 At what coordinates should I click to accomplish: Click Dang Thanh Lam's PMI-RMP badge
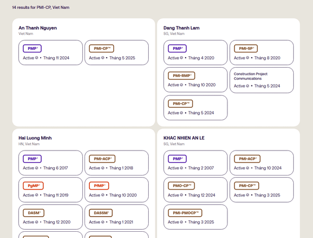pos(182,76)
